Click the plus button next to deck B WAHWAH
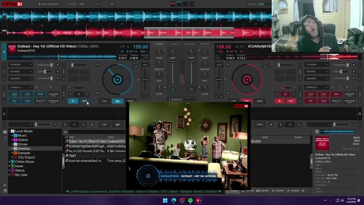Viewport: 364px width, 205px height. click(x=353, y=79)
